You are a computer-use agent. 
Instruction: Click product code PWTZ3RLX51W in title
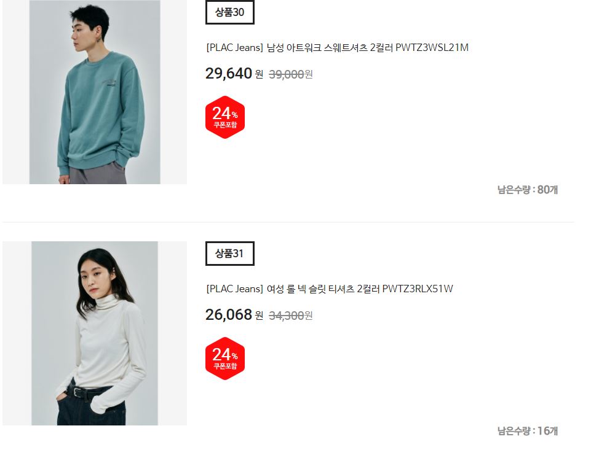coord(418,289)
